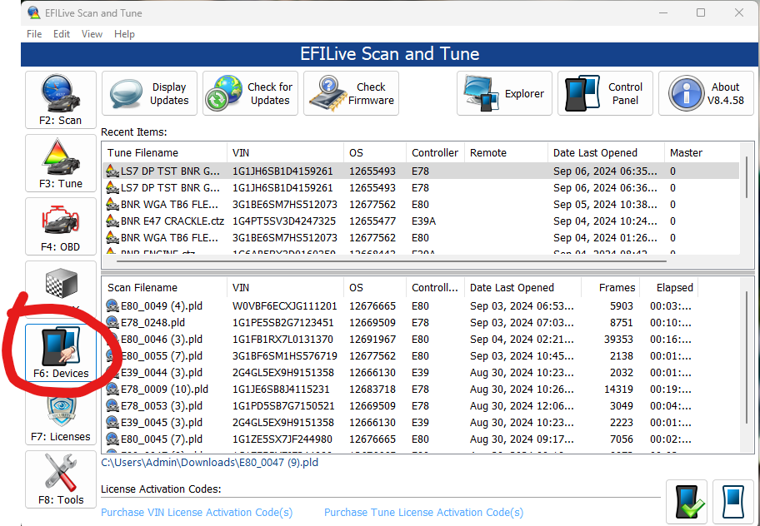Click the Check Firmware button
The image size is (760, 526).
pyautogui.click(x=351, y=93)
